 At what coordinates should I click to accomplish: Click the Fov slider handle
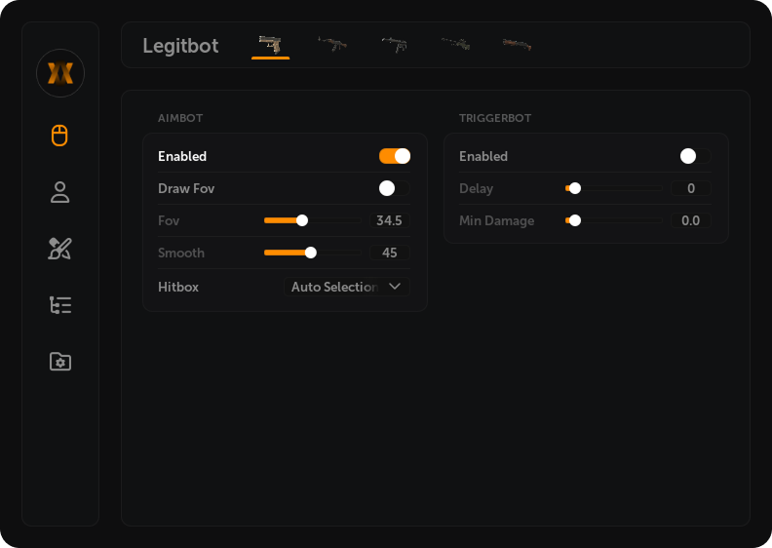click(302, 220)
